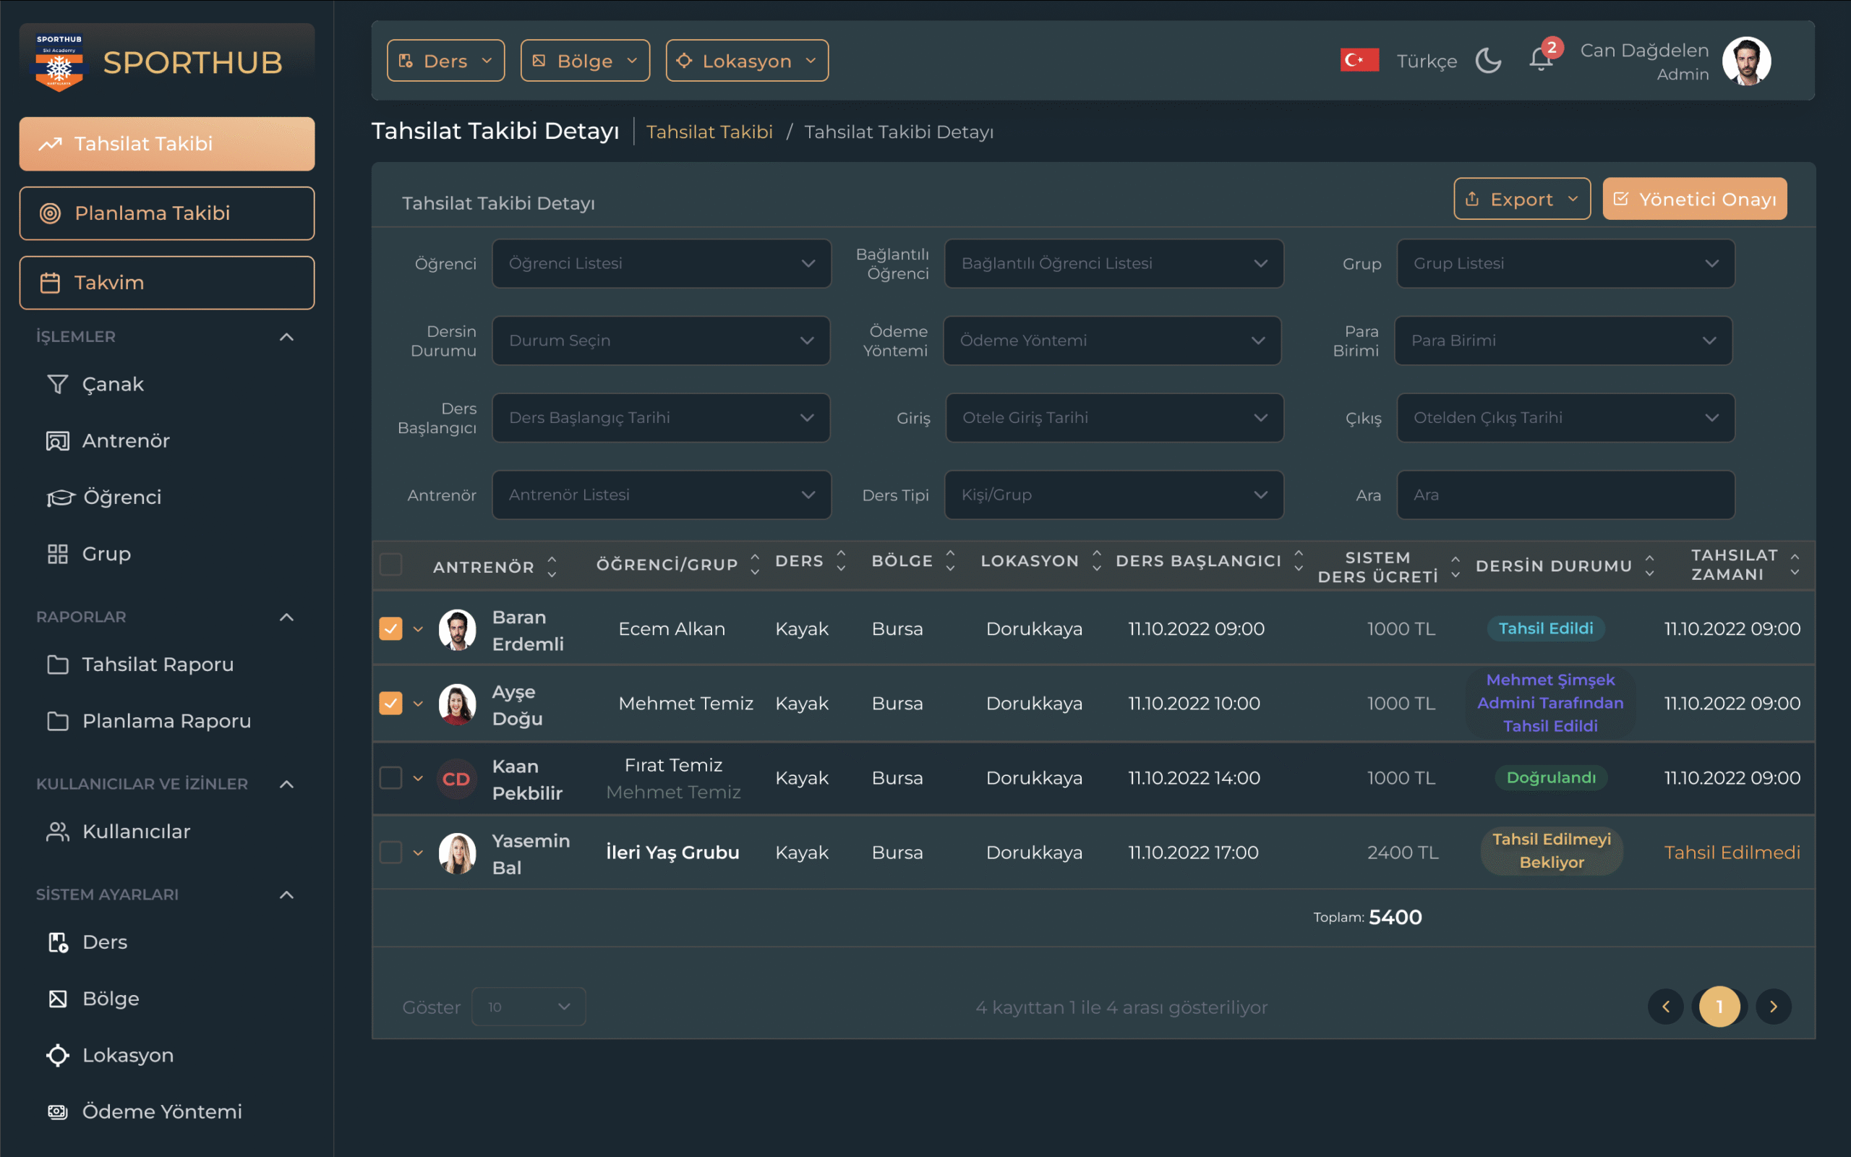Image resolution: width=1851 pixels, height=1157 pixels.
Task: Open Planlama Takibi menu item
Action: click(167, 213)
